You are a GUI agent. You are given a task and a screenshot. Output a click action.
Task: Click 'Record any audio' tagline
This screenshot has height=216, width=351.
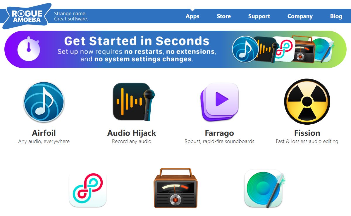coord(132,141)
